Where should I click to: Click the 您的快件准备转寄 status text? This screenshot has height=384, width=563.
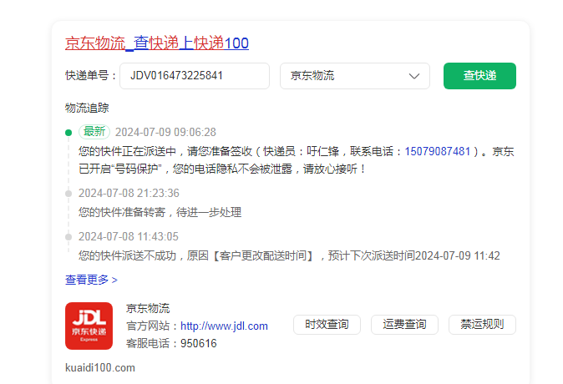click(160, 212)
